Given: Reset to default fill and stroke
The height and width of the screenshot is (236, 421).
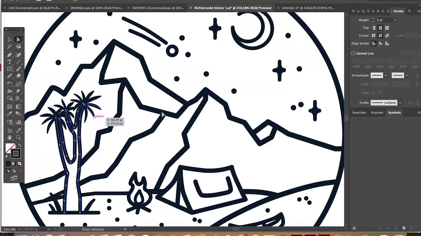Looking at the screenshot, I should point(7,157).
